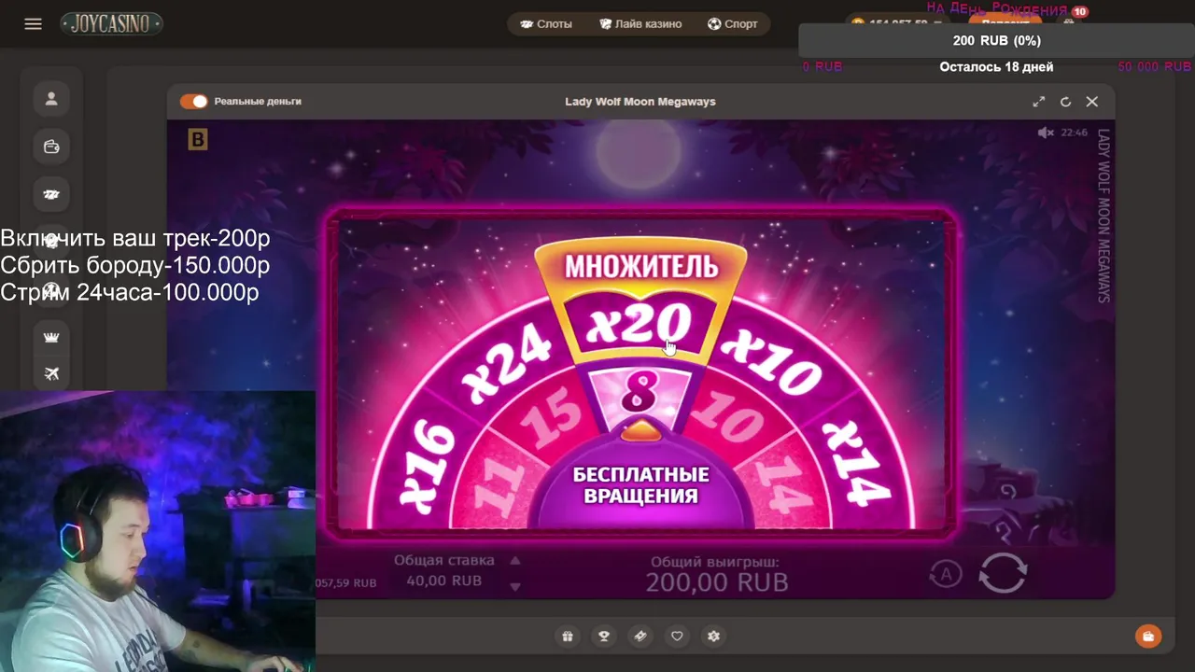
Task: Open the profile icon in sidebar
Action: point(51,98)
